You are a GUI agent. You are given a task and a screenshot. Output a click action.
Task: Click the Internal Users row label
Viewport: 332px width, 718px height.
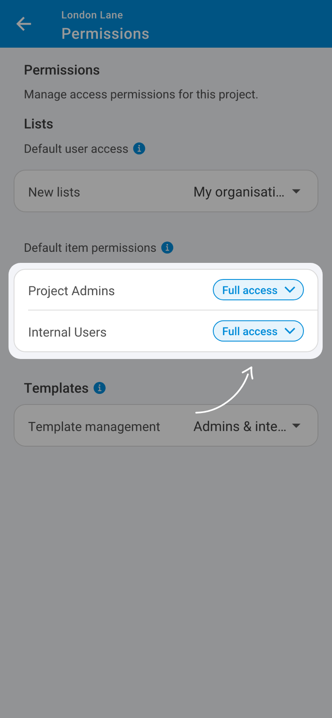point(67,332)
